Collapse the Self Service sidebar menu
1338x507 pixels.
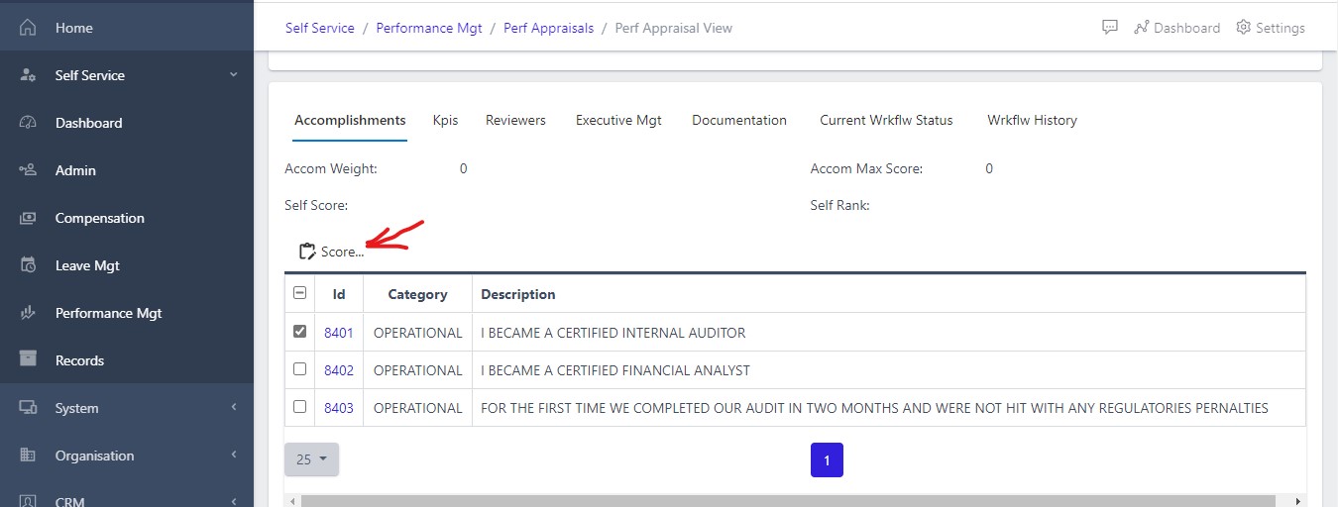(x=233, y=75)
